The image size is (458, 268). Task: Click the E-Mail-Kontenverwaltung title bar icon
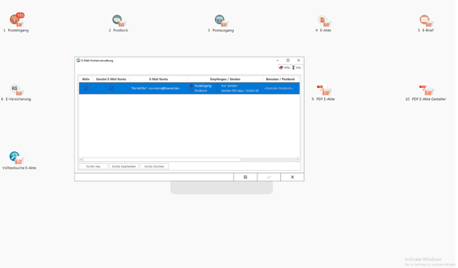coord(79,60)
